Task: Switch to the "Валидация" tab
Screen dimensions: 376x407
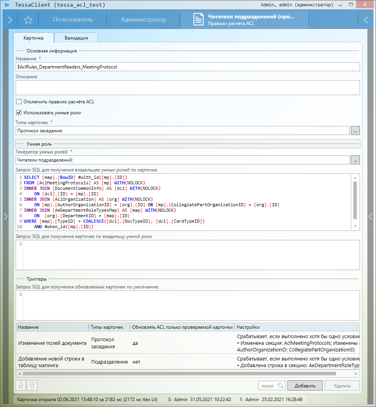Action: coord(76,38)
